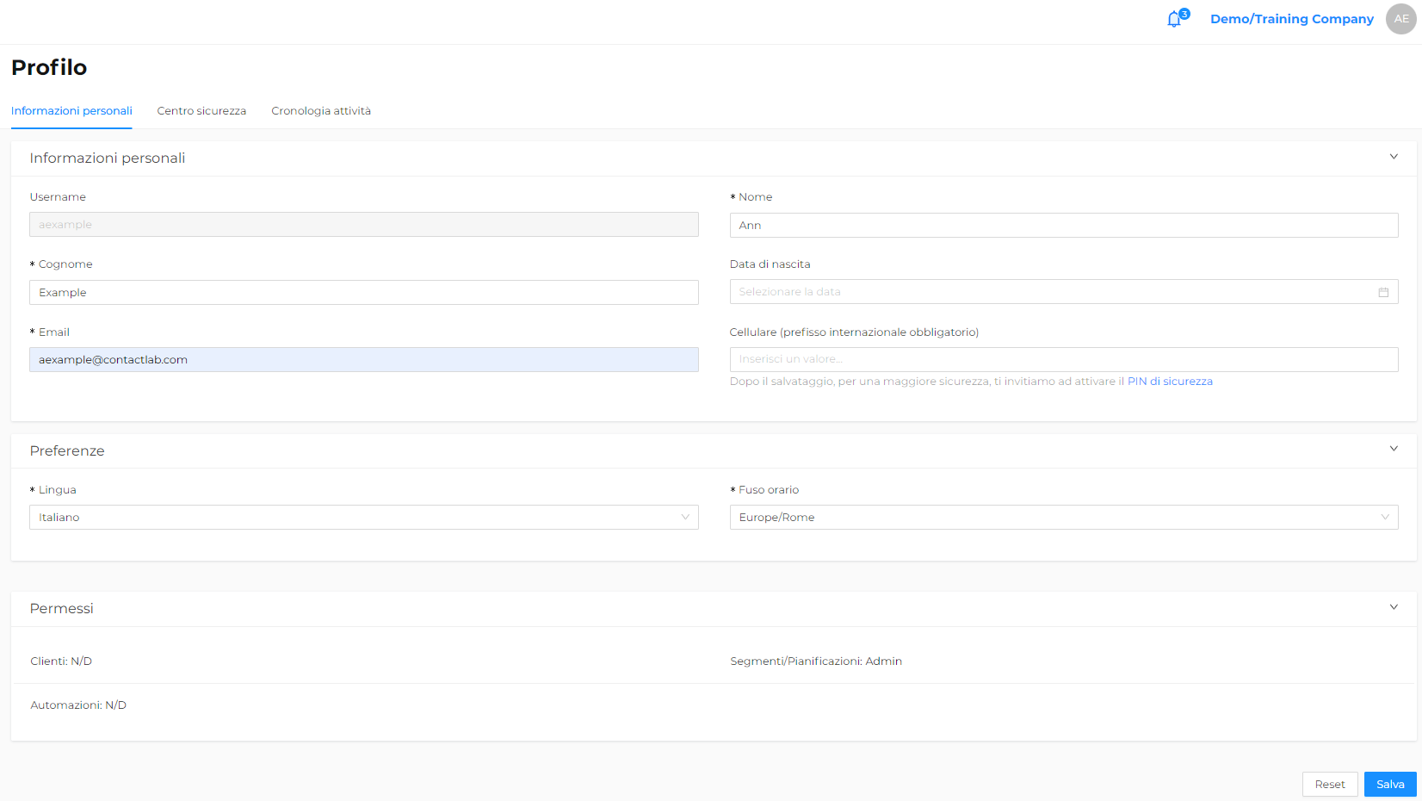Click Demo/Training Company link
The image size is (1422, 801).
point(1291,19)
